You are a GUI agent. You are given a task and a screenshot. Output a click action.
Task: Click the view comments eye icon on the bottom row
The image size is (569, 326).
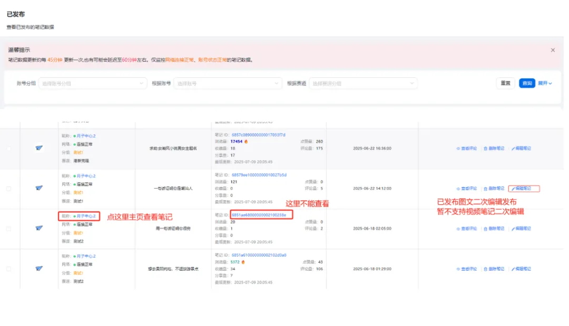pyautogui.click(x=457, y=269)
